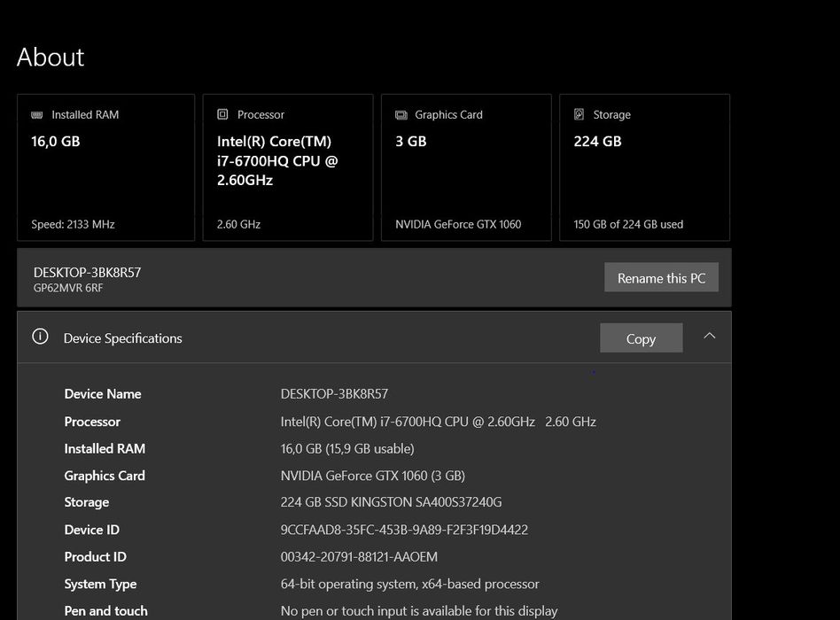Click the Storage label in specifications list
840x620 pixels.
[87, 502]
